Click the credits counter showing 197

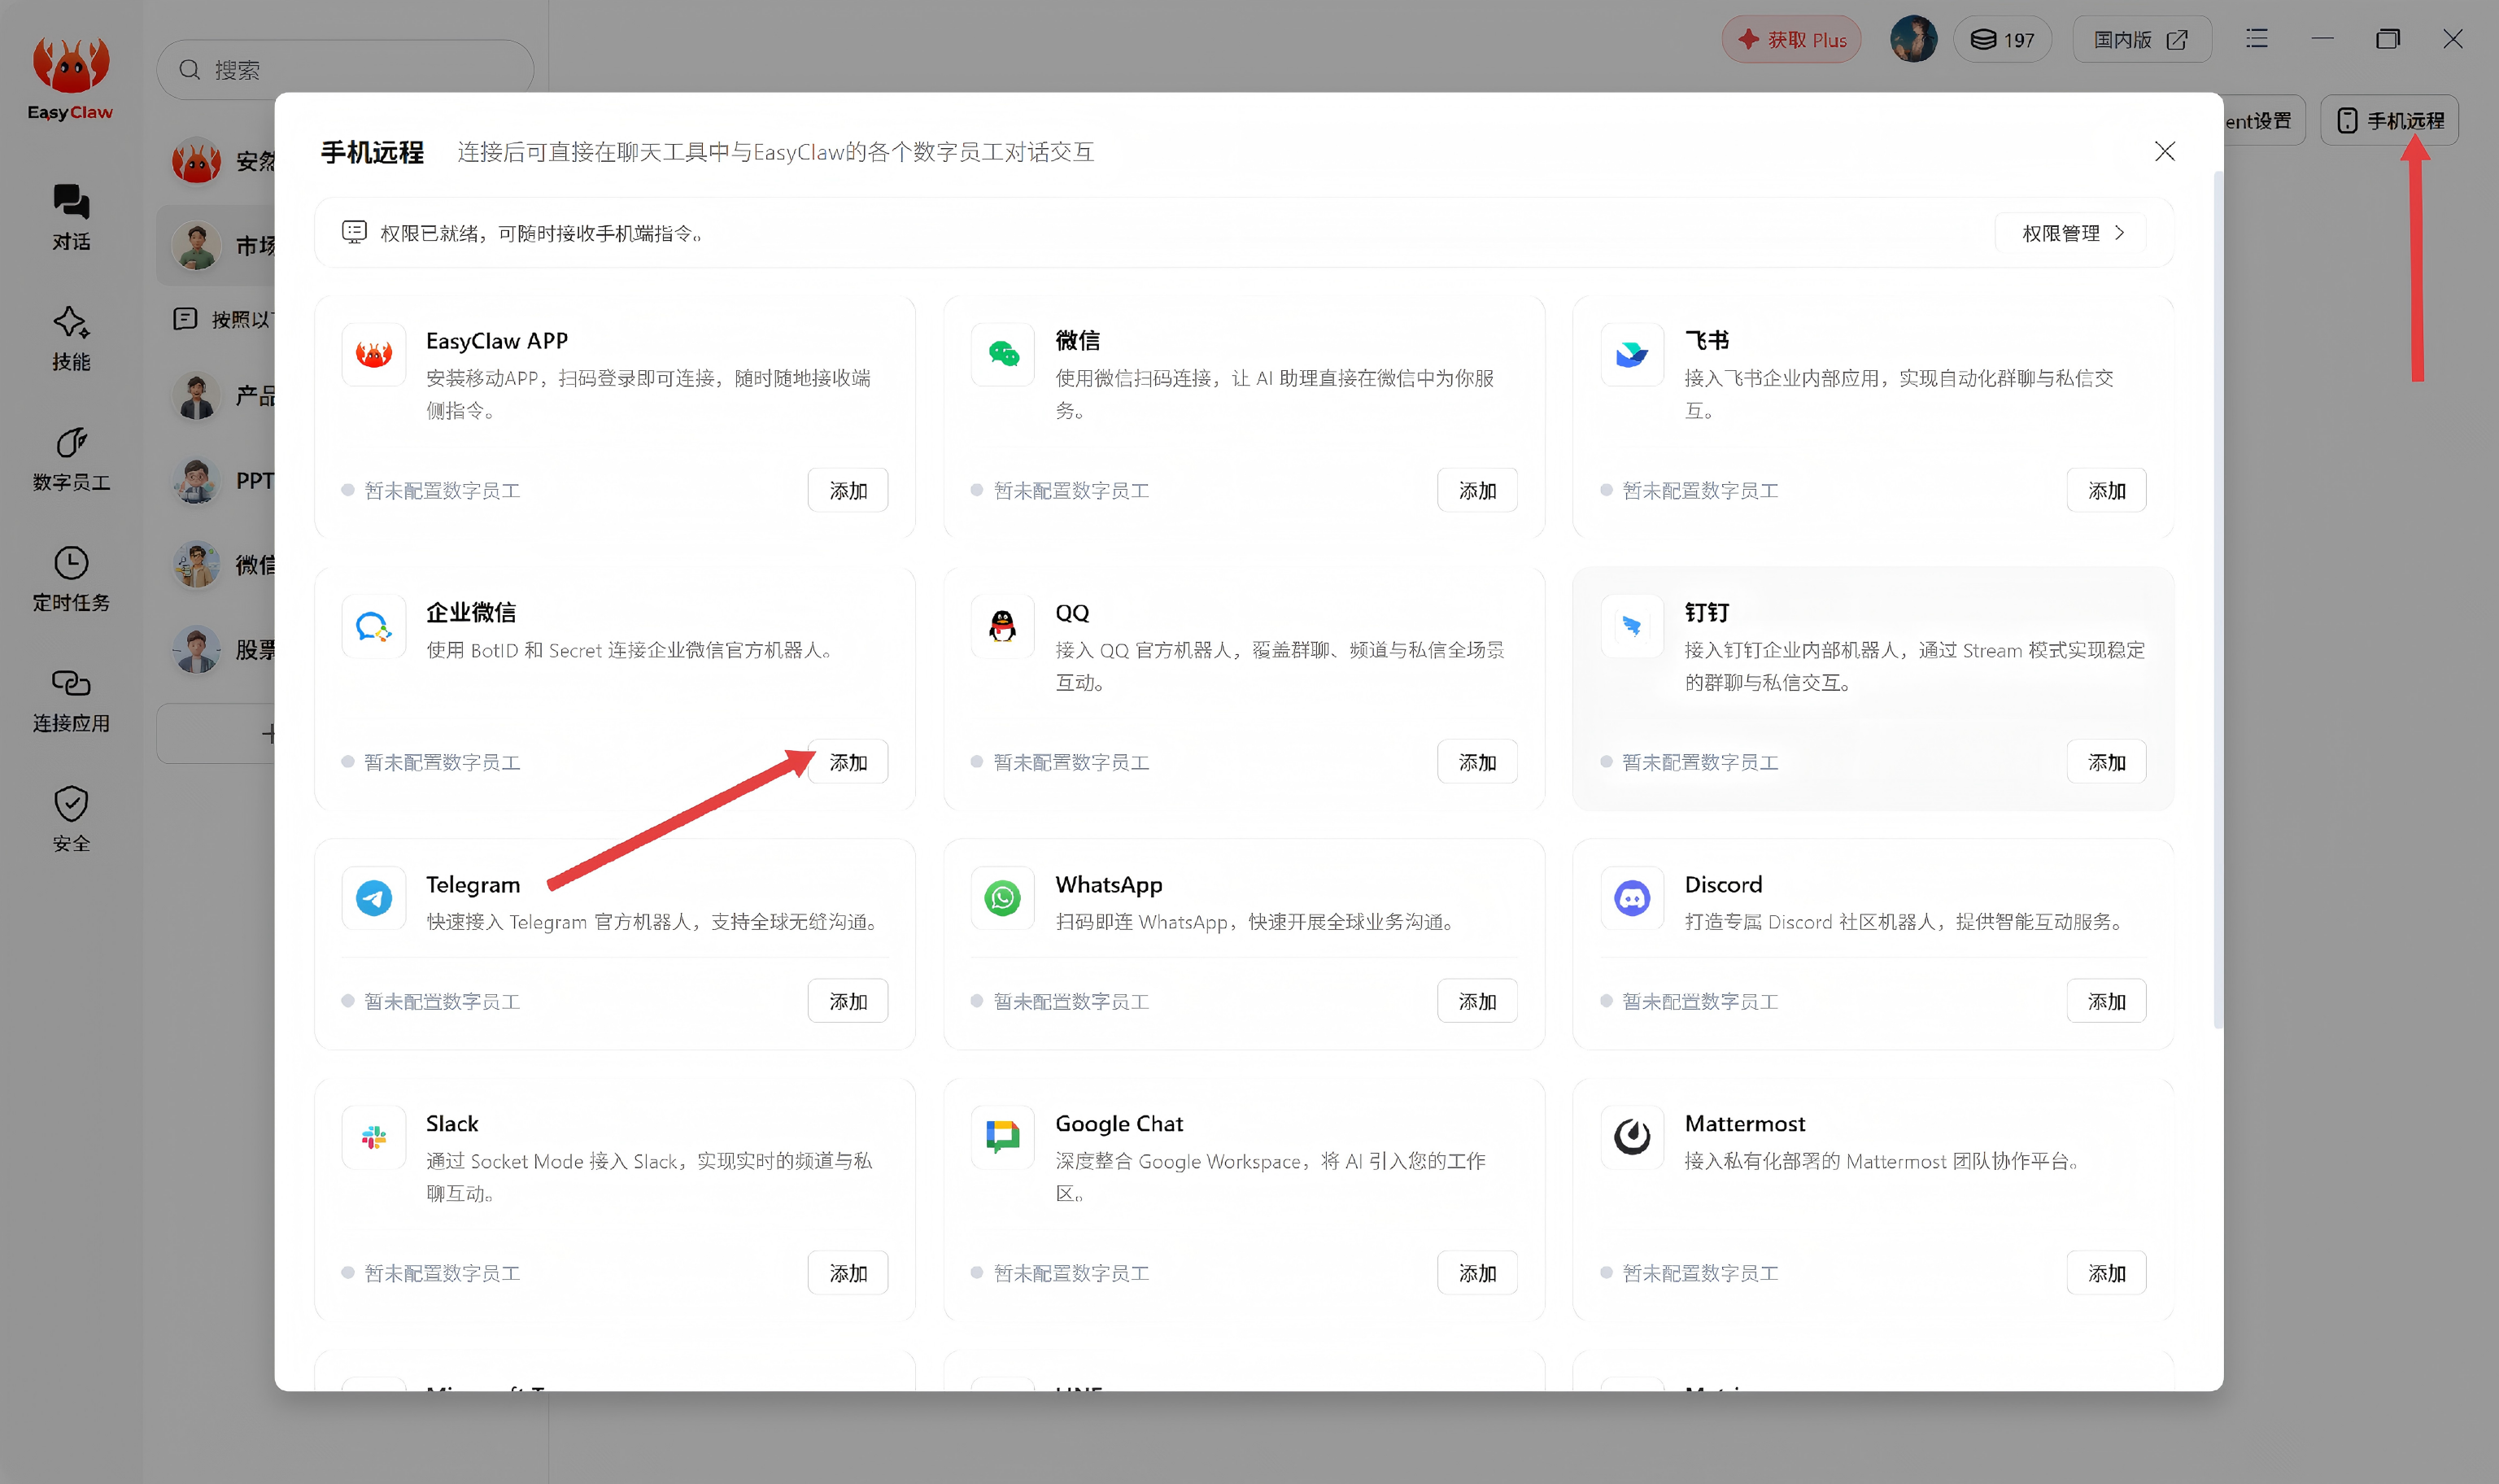coord(2002,39)
